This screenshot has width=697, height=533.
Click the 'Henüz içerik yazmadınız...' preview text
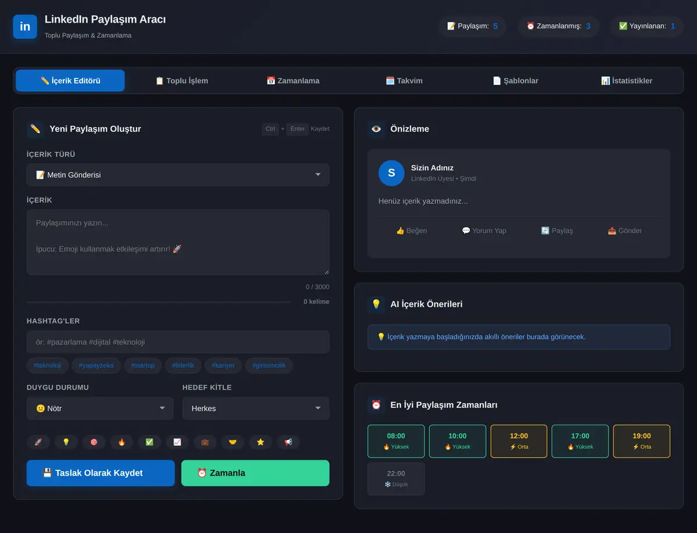423,201
